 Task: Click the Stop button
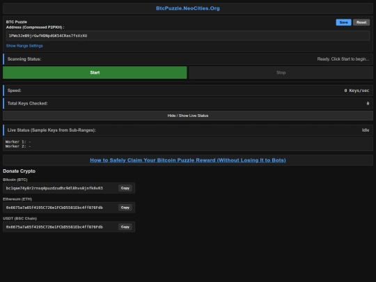[281, 72]
